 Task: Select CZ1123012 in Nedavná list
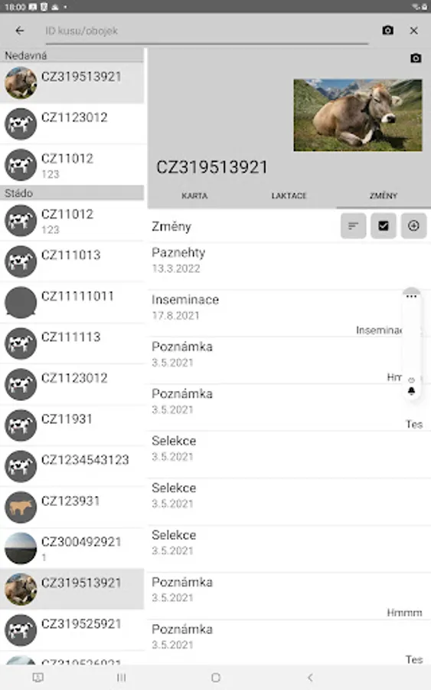tap(72, 123)
